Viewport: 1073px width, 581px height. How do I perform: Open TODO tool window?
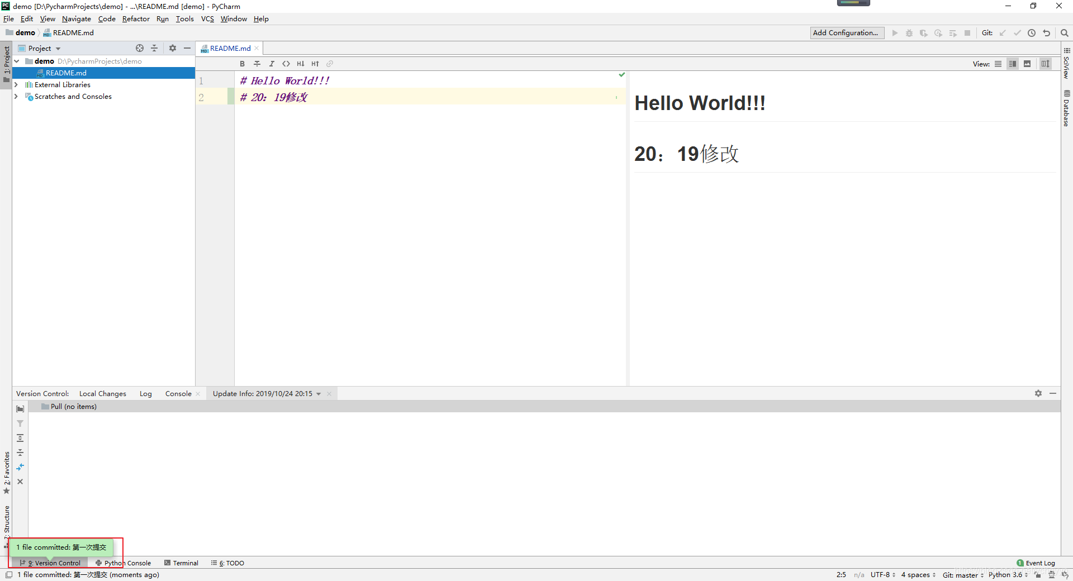pyautogui.click(x=227, y=563)
